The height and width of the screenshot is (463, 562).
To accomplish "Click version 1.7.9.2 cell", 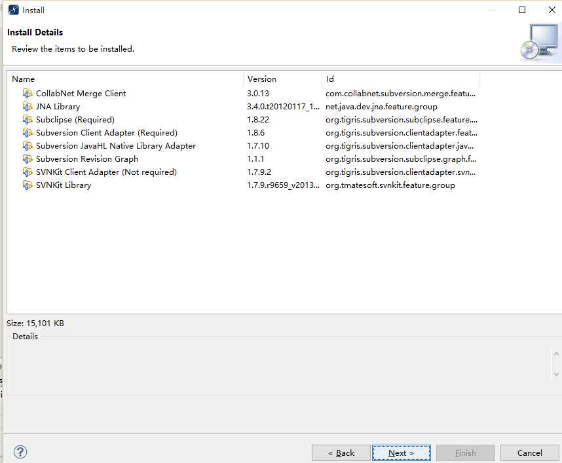I will click(259, 172).
